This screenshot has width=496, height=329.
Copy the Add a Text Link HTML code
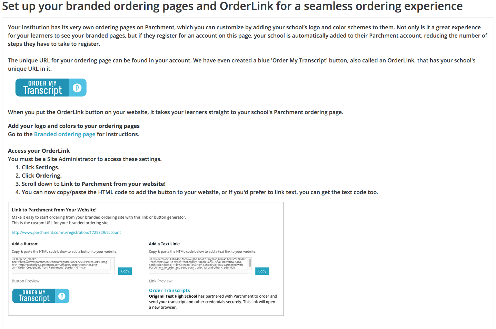(262, 271)
